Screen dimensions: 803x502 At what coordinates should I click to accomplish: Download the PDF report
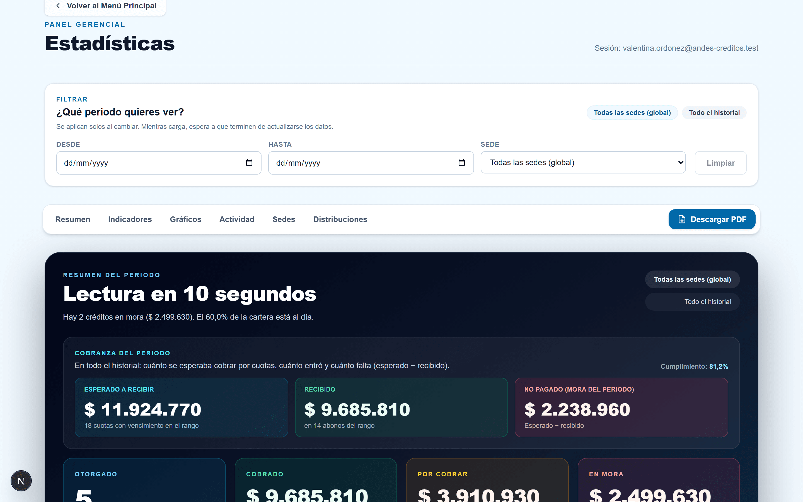click(712, 219)
